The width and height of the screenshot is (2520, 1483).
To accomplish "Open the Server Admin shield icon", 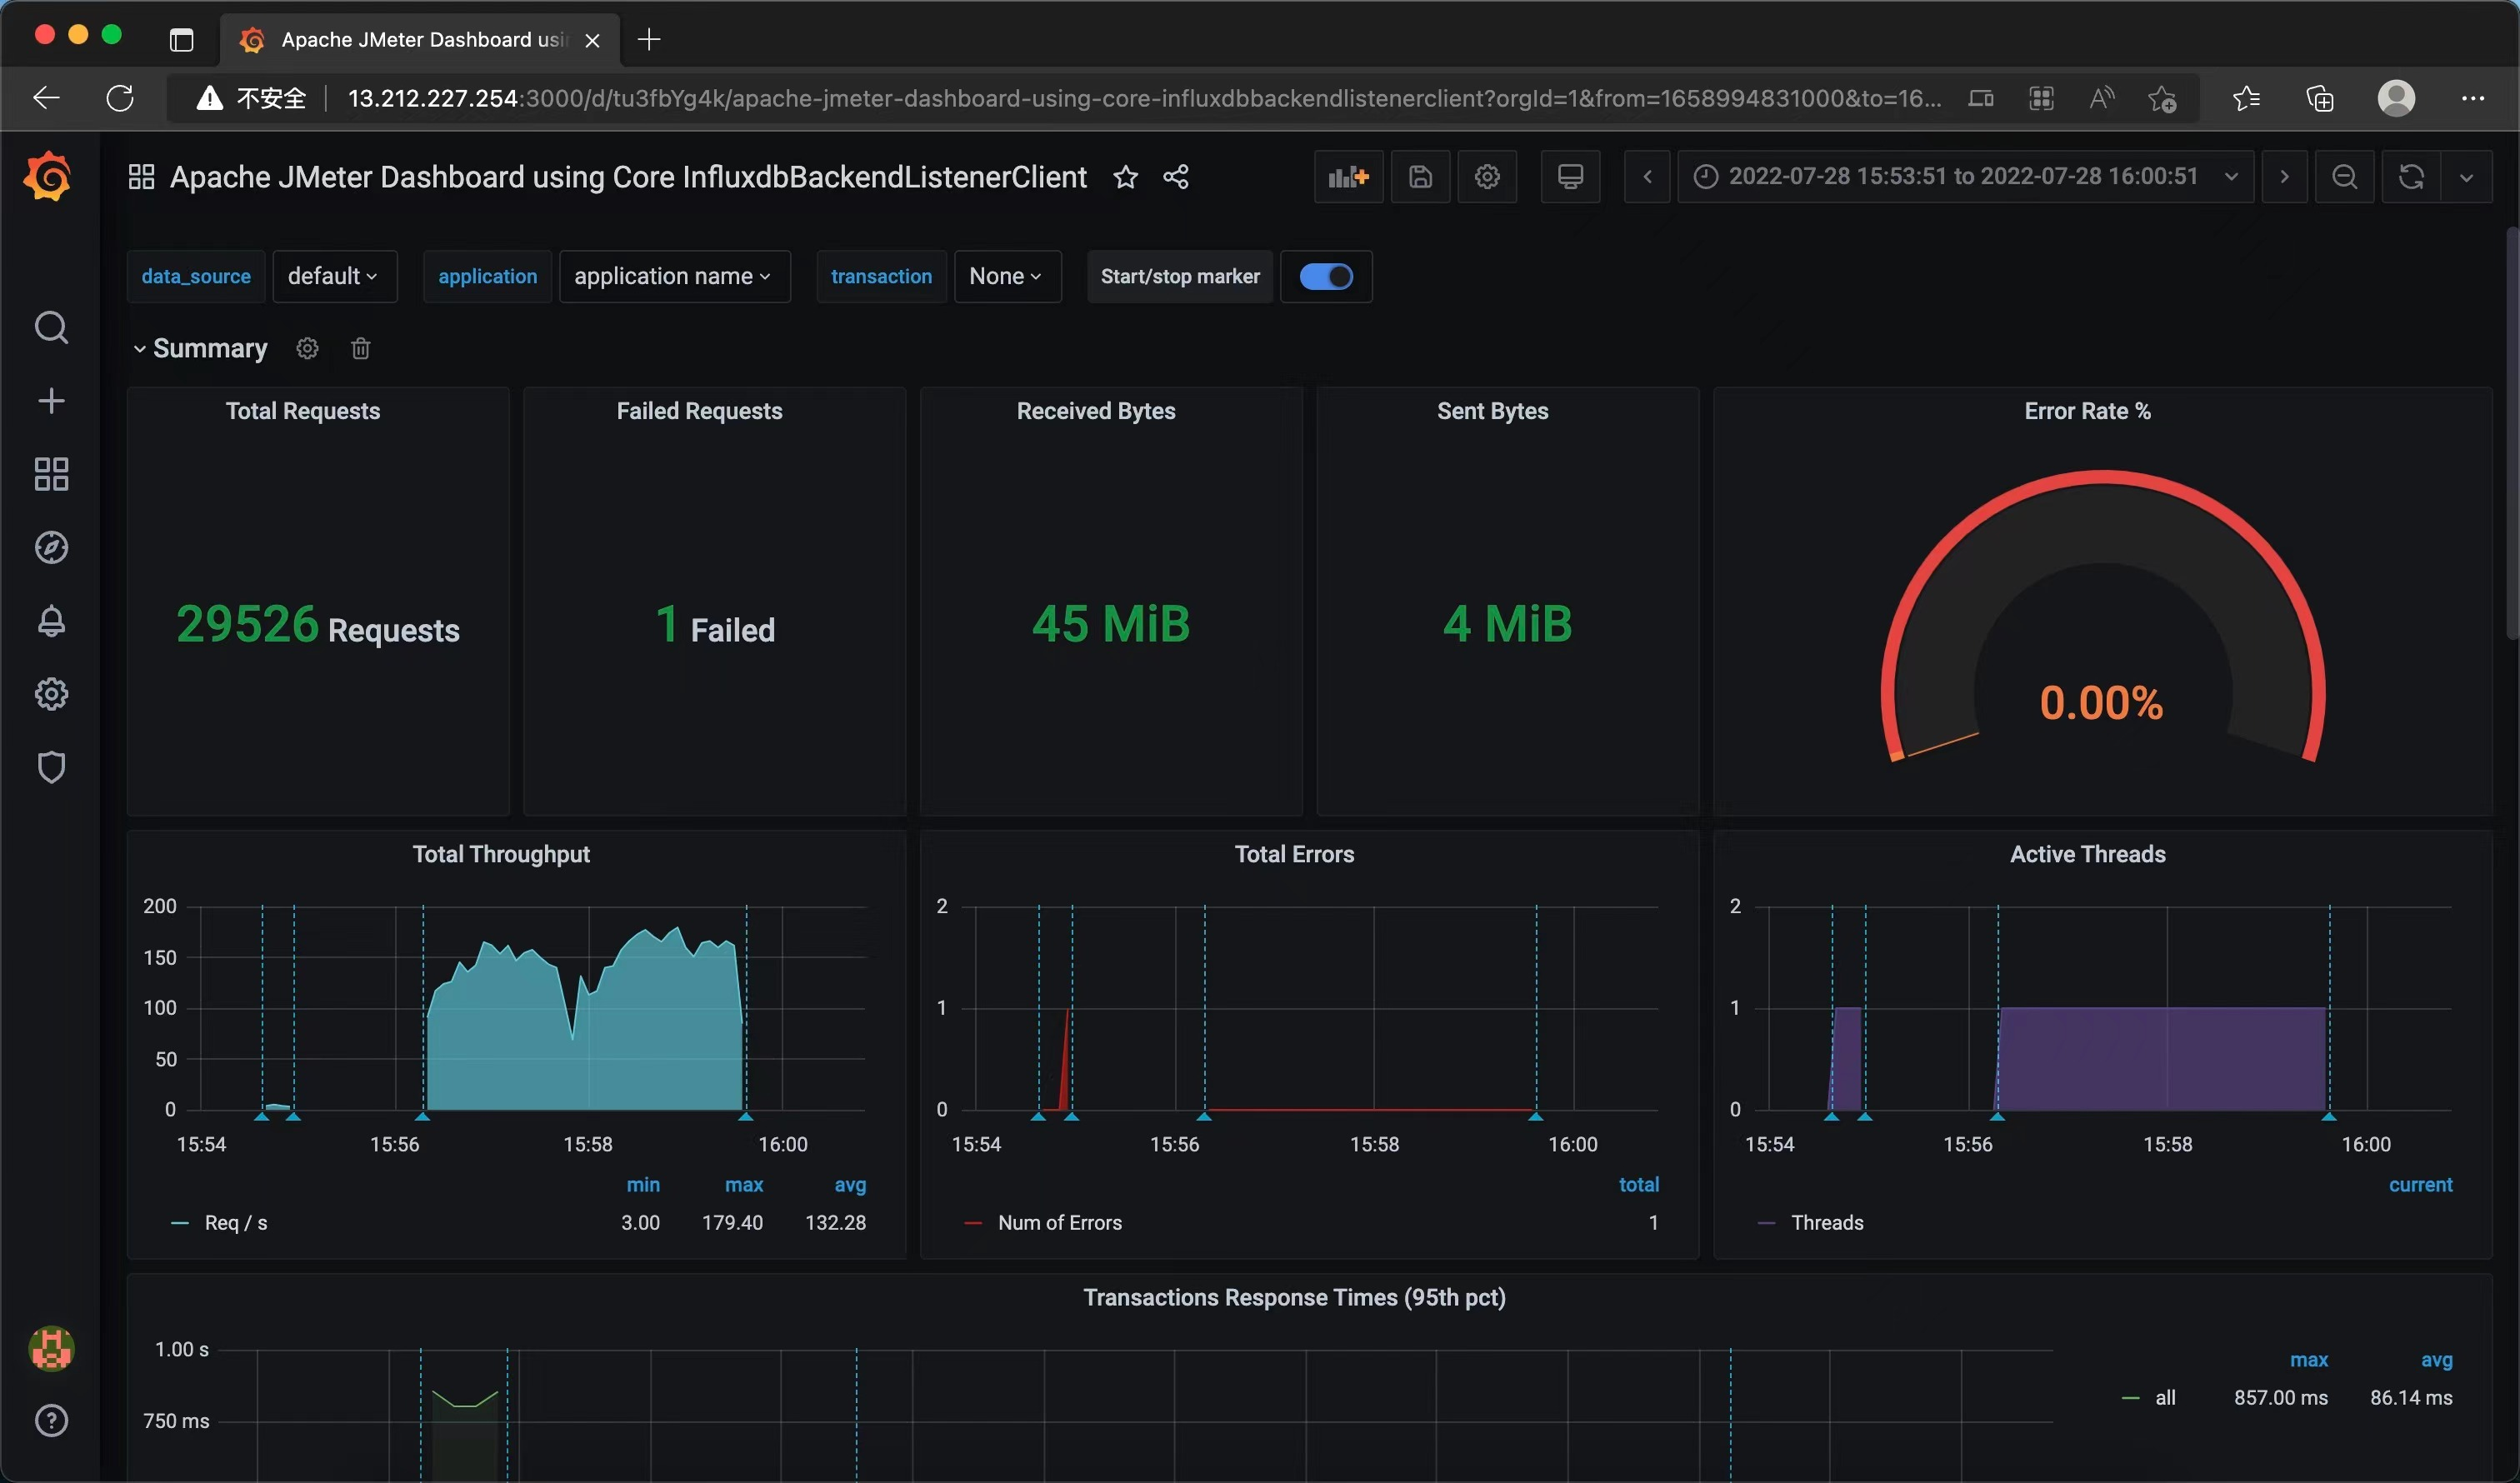I will click(51, 767).
